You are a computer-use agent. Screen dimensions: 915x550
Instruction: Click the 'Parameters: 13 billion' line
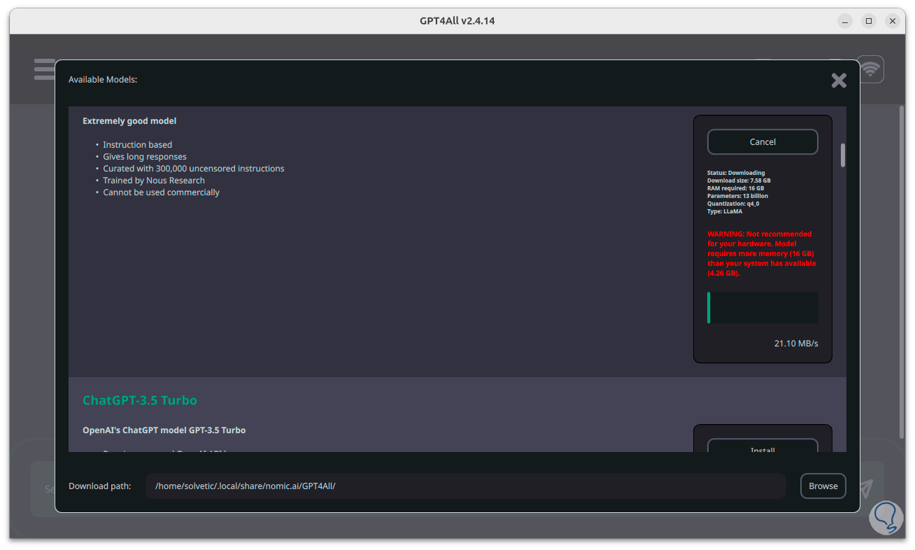coord(737,196)
